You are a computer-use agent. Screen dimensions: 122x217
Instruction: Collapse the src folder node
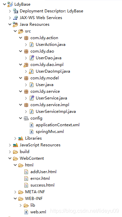[x=15, y=31]
